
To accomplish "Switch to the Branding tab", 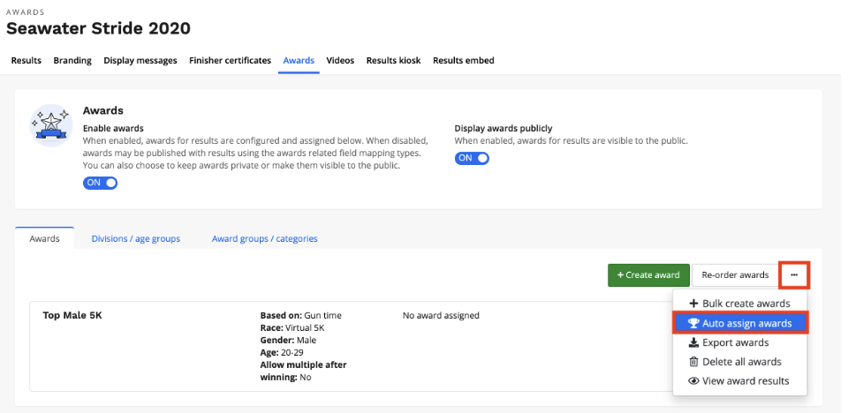I will click(72, 61).
